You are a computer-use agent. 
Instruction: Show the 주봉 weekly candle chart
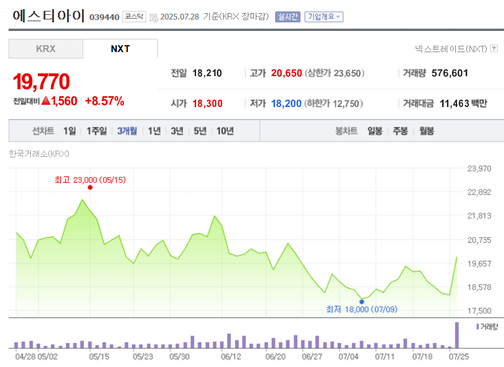400,131
